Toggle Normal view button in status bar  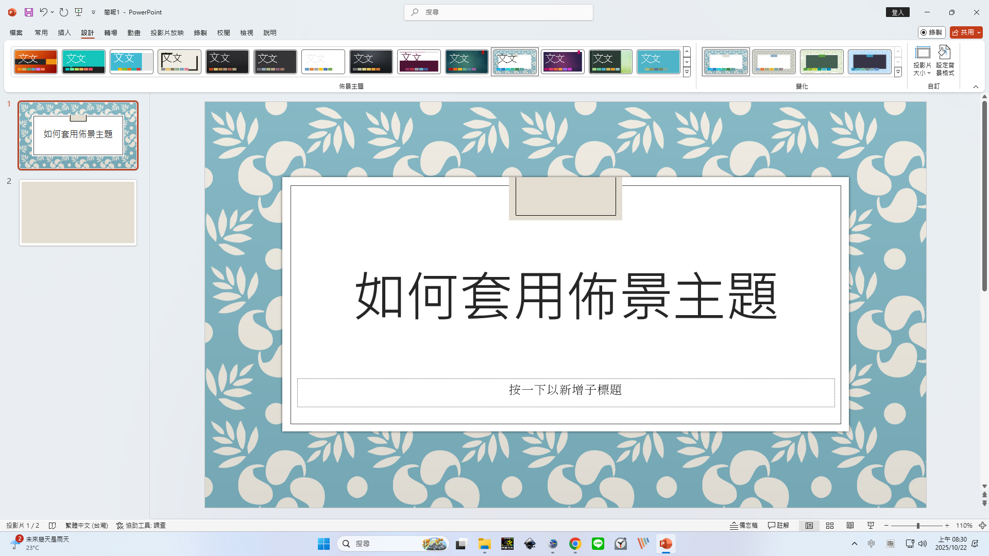coord(809,526)
